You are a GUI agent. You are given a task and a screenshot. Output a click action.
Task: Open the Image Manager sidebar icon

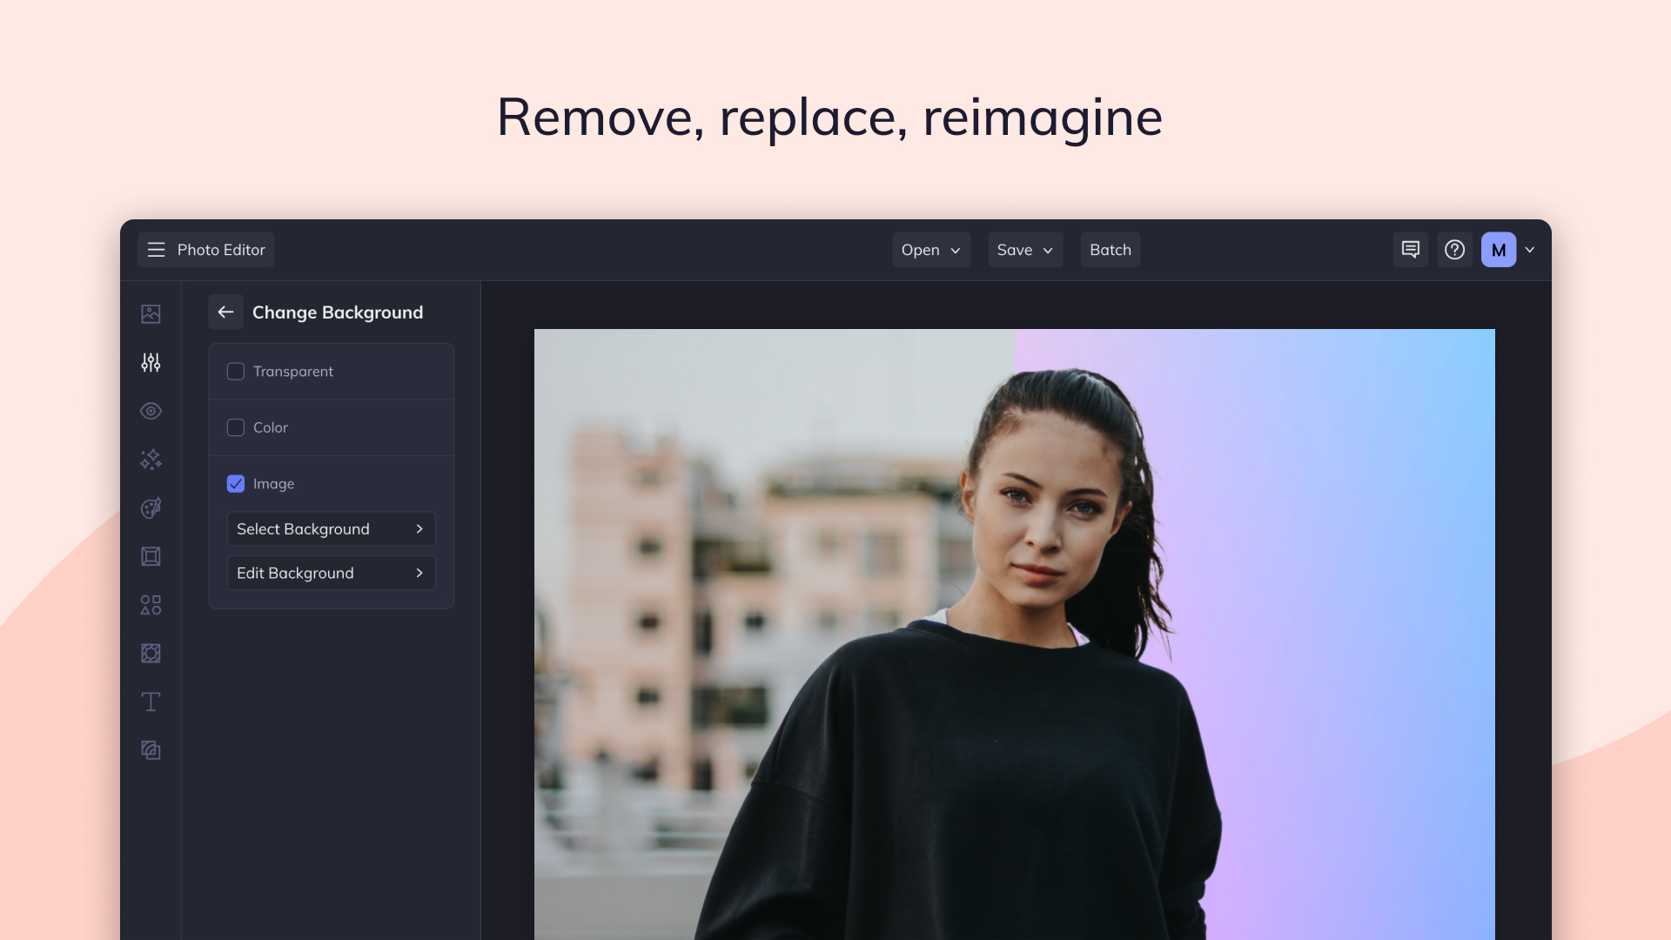click(151, 313)
